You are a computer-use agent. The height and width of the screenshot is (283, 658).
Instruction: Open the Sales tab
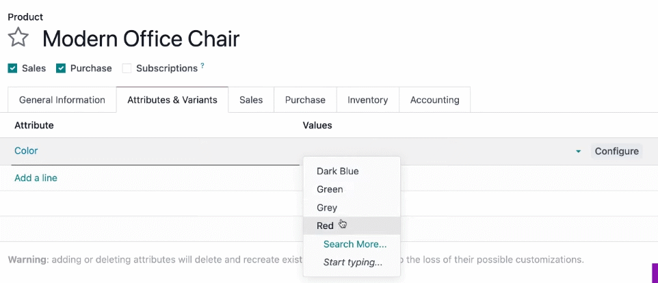click(x=251, y=100)
